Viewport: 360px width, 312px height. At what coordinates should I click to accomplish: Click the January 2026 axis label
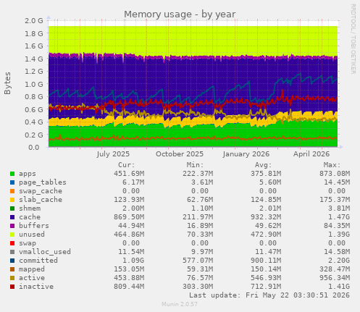[x=246, y=154]
